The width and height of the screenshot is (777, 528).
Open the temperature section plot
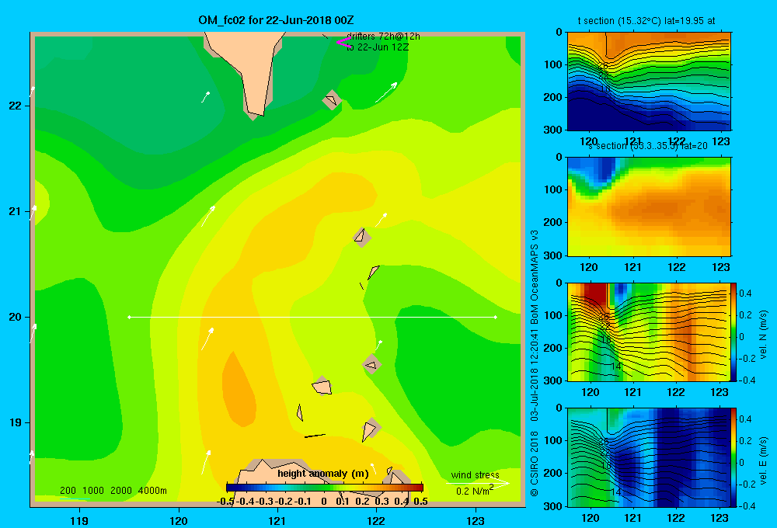pos(649,82)
